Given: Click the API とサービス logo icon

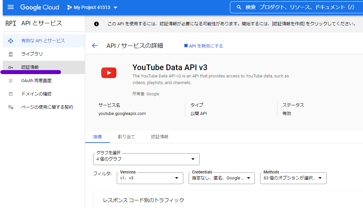Looking at the screenshot, I should (x=11, y=23).
